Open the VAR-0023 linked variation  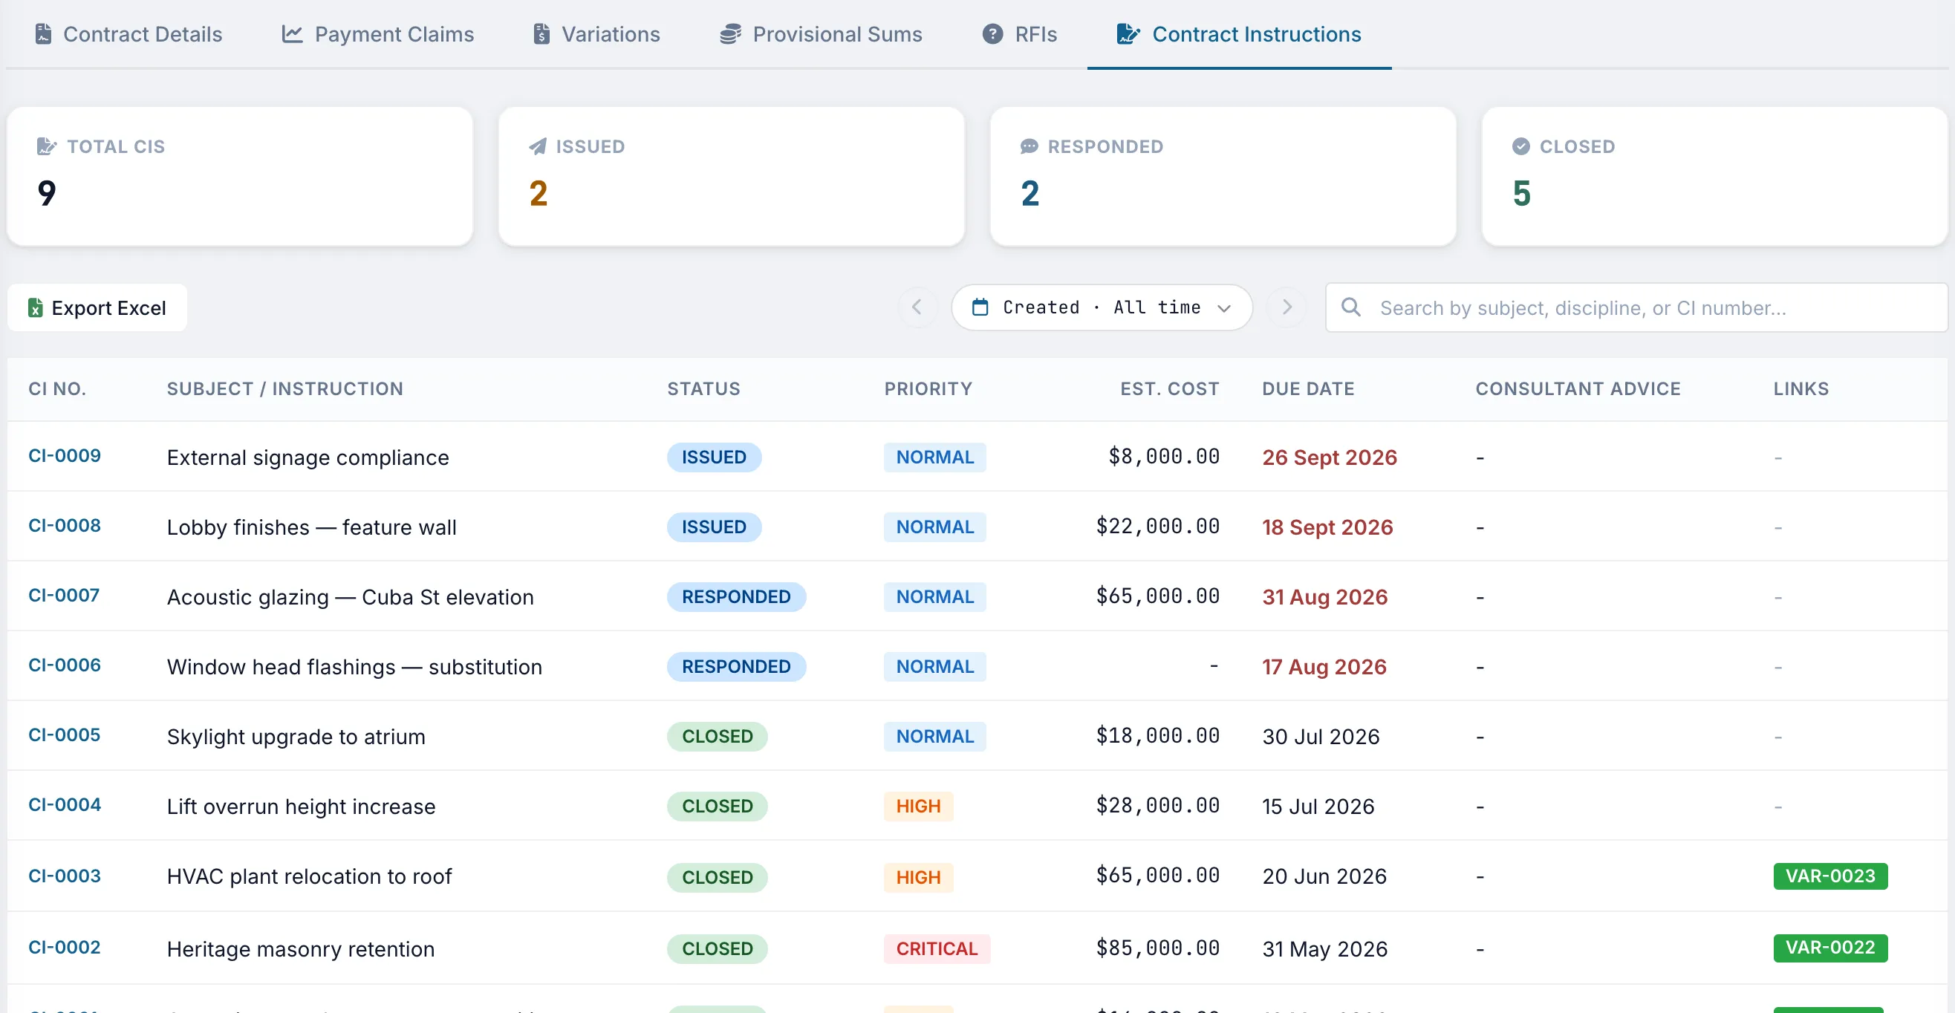point(1829,876)
